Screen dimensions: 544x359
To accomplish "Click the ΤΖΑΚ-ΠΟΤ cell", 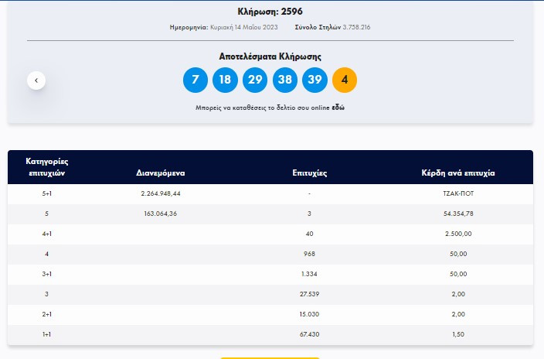I will click(458, 193).
